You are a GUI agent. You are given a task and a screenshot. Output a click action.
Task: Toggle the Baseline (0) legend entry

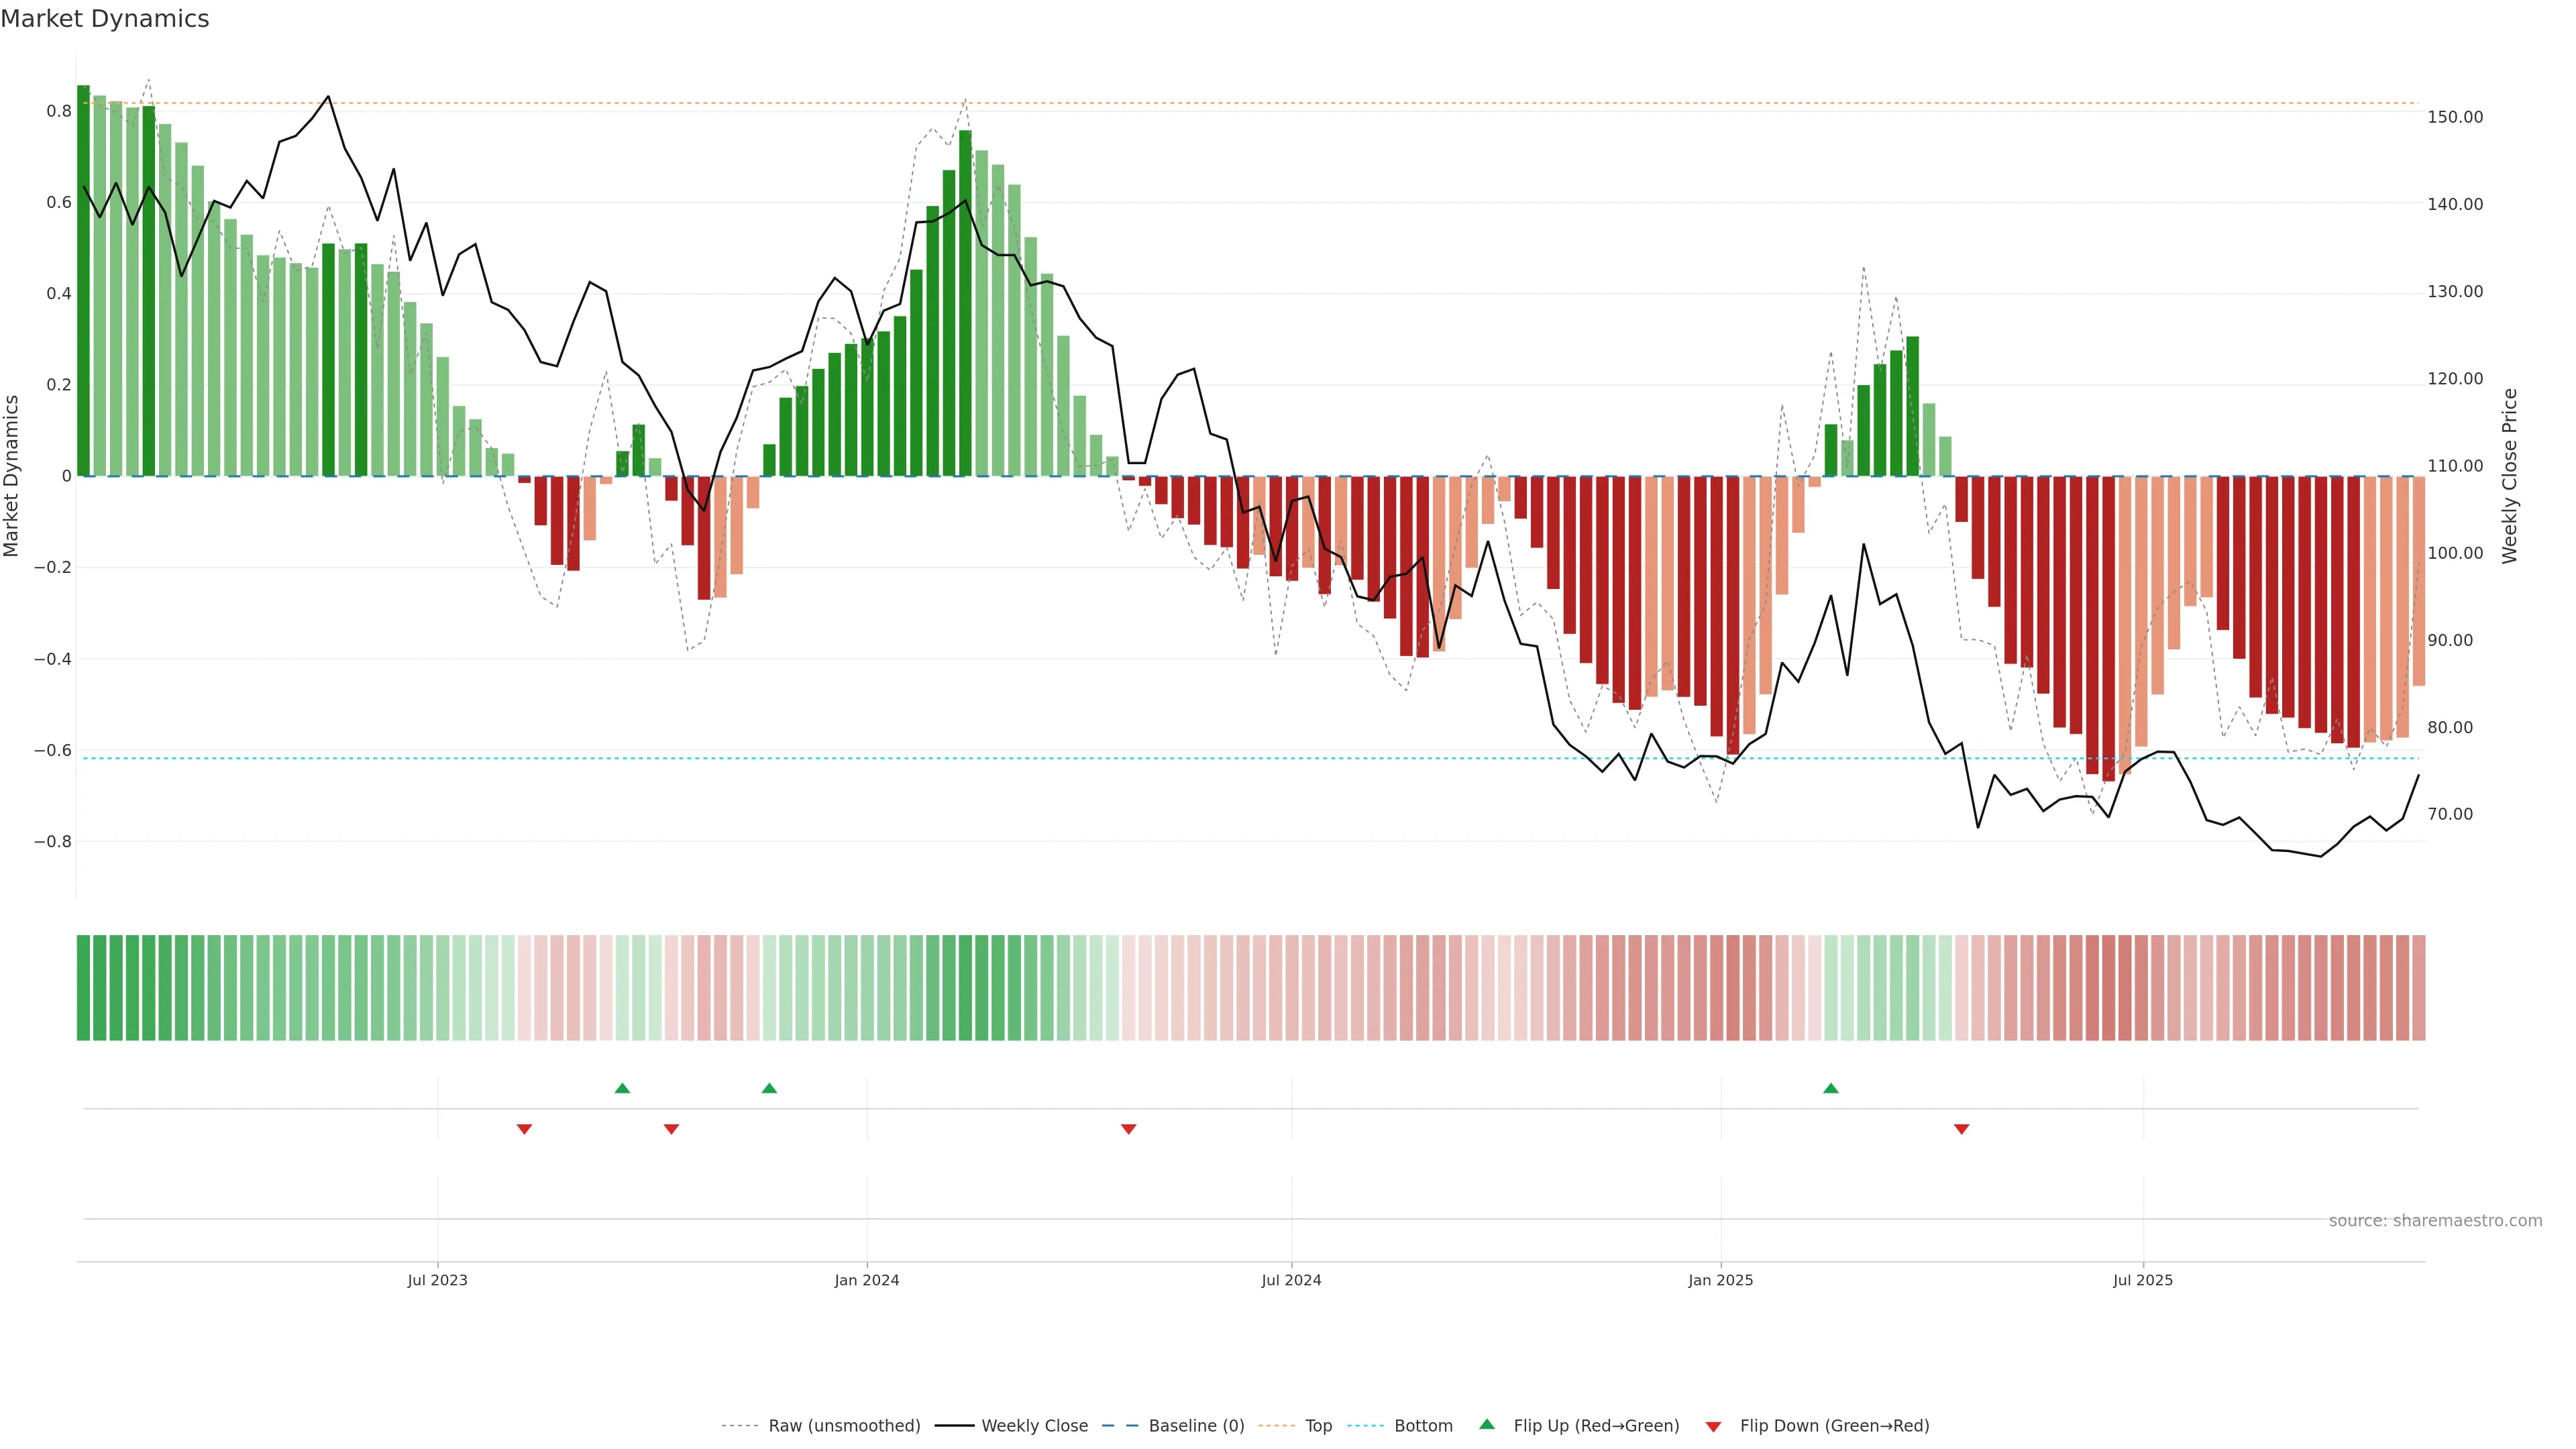coord(1196,1426)
